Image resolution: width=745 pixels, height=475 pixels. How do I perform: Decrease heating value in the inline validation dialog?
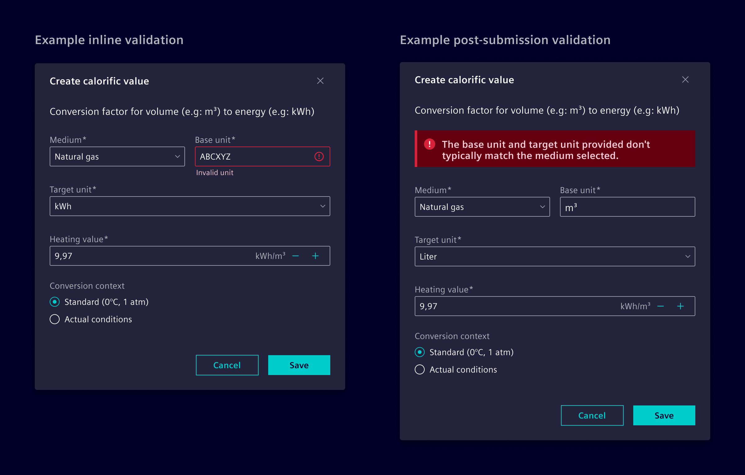pyautogui.click(x=296, y=256)
